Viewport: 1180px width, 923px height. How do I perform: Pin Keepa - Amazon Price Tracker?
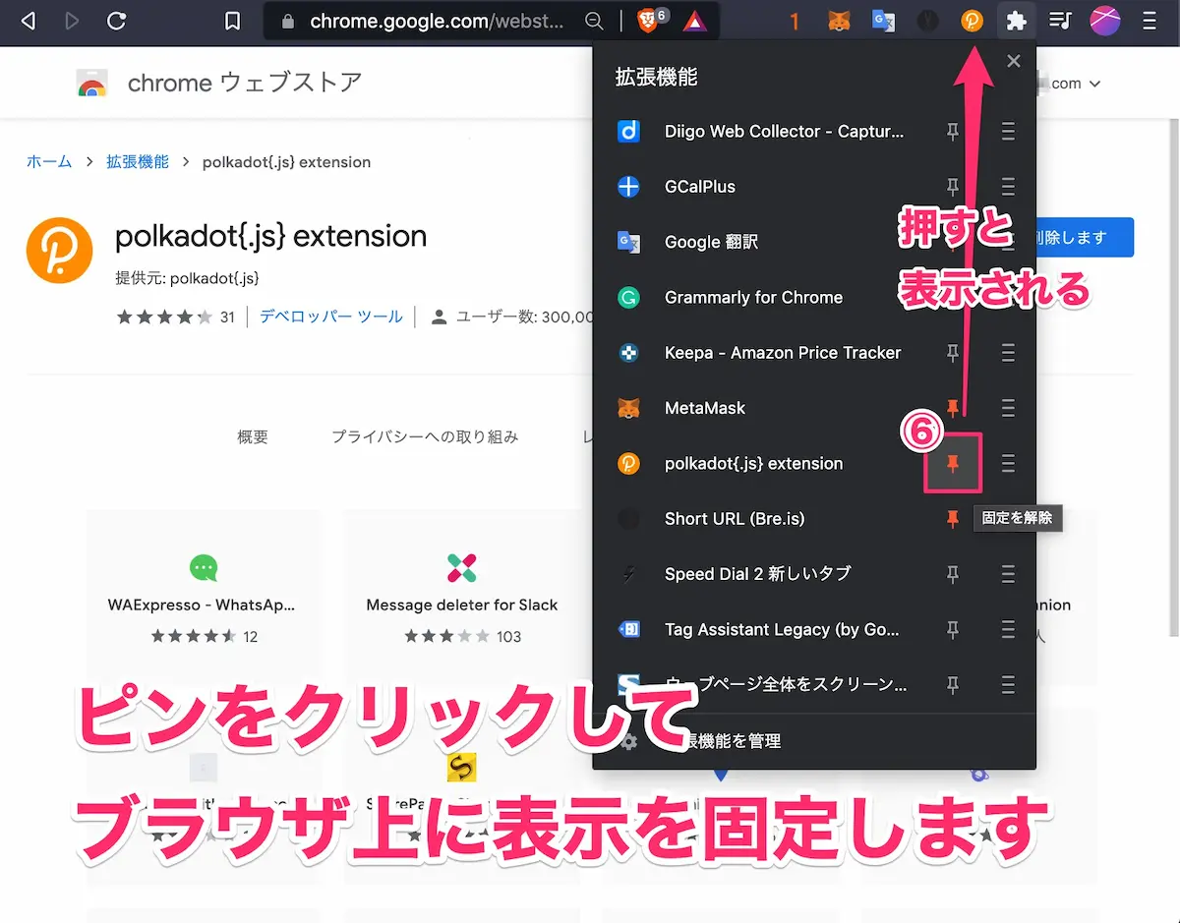[x=952, y=353]
